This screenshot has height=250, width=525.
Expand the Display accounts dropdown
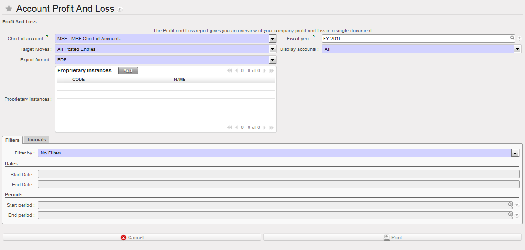[x=517, y=49]
